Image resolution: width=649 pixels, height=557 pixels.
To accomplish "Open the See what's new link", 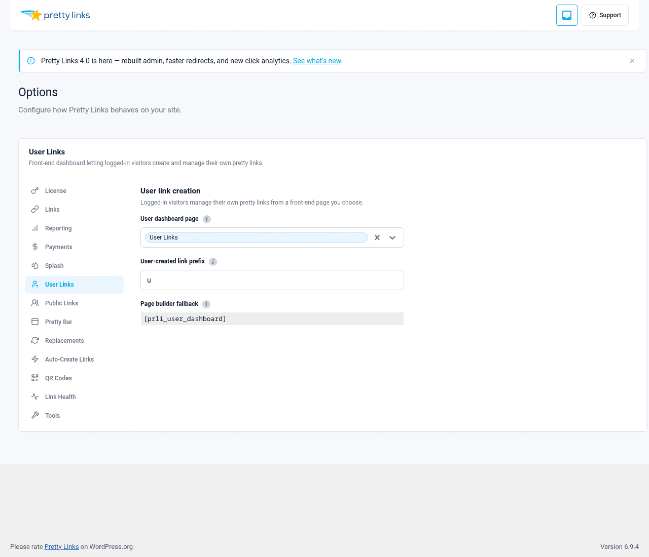I will (x=317, y=61).
